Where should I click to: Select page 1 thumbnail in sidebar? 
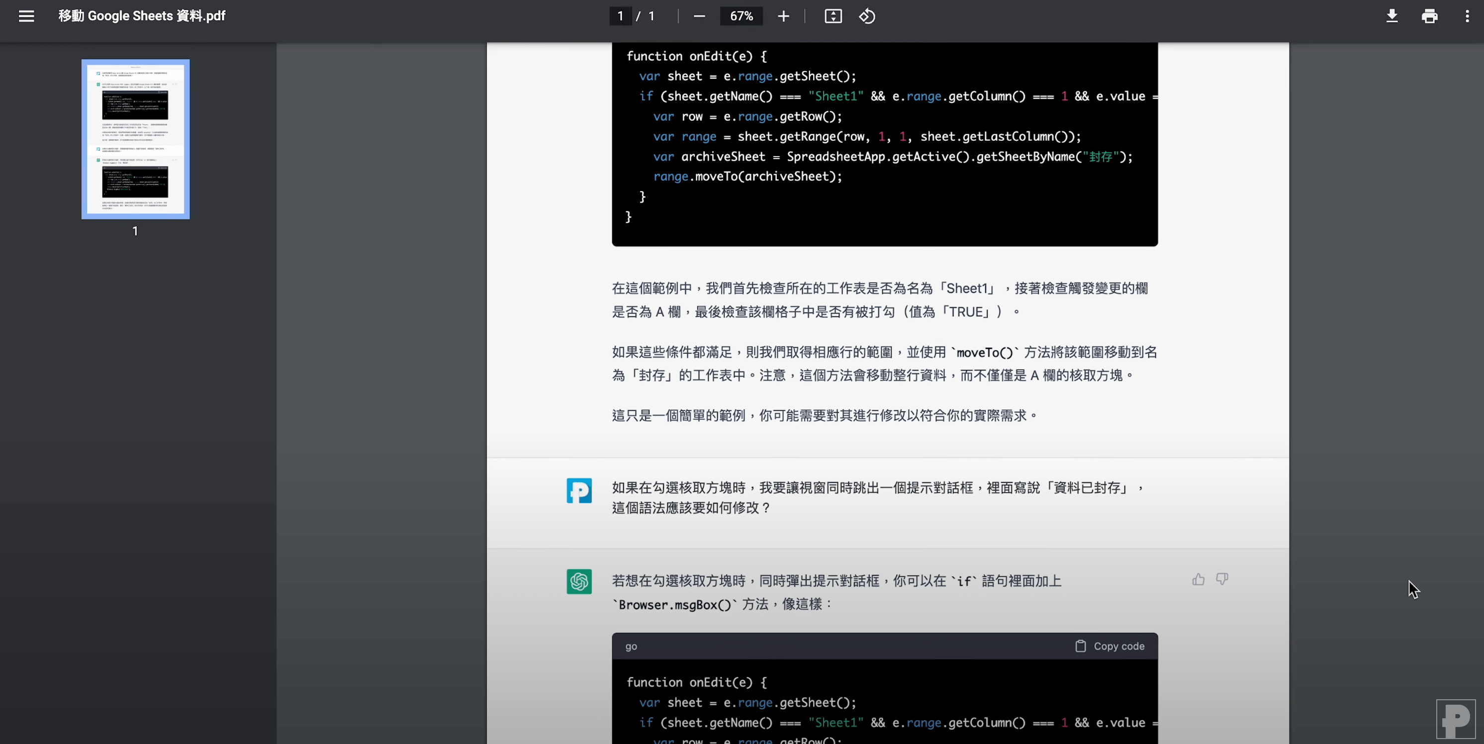135,139
